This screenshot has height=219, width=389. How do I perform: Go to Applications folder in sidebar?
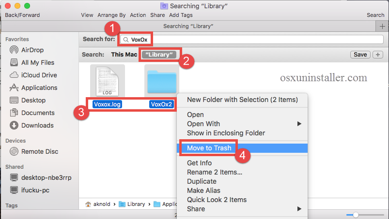(x=33, y=88)
